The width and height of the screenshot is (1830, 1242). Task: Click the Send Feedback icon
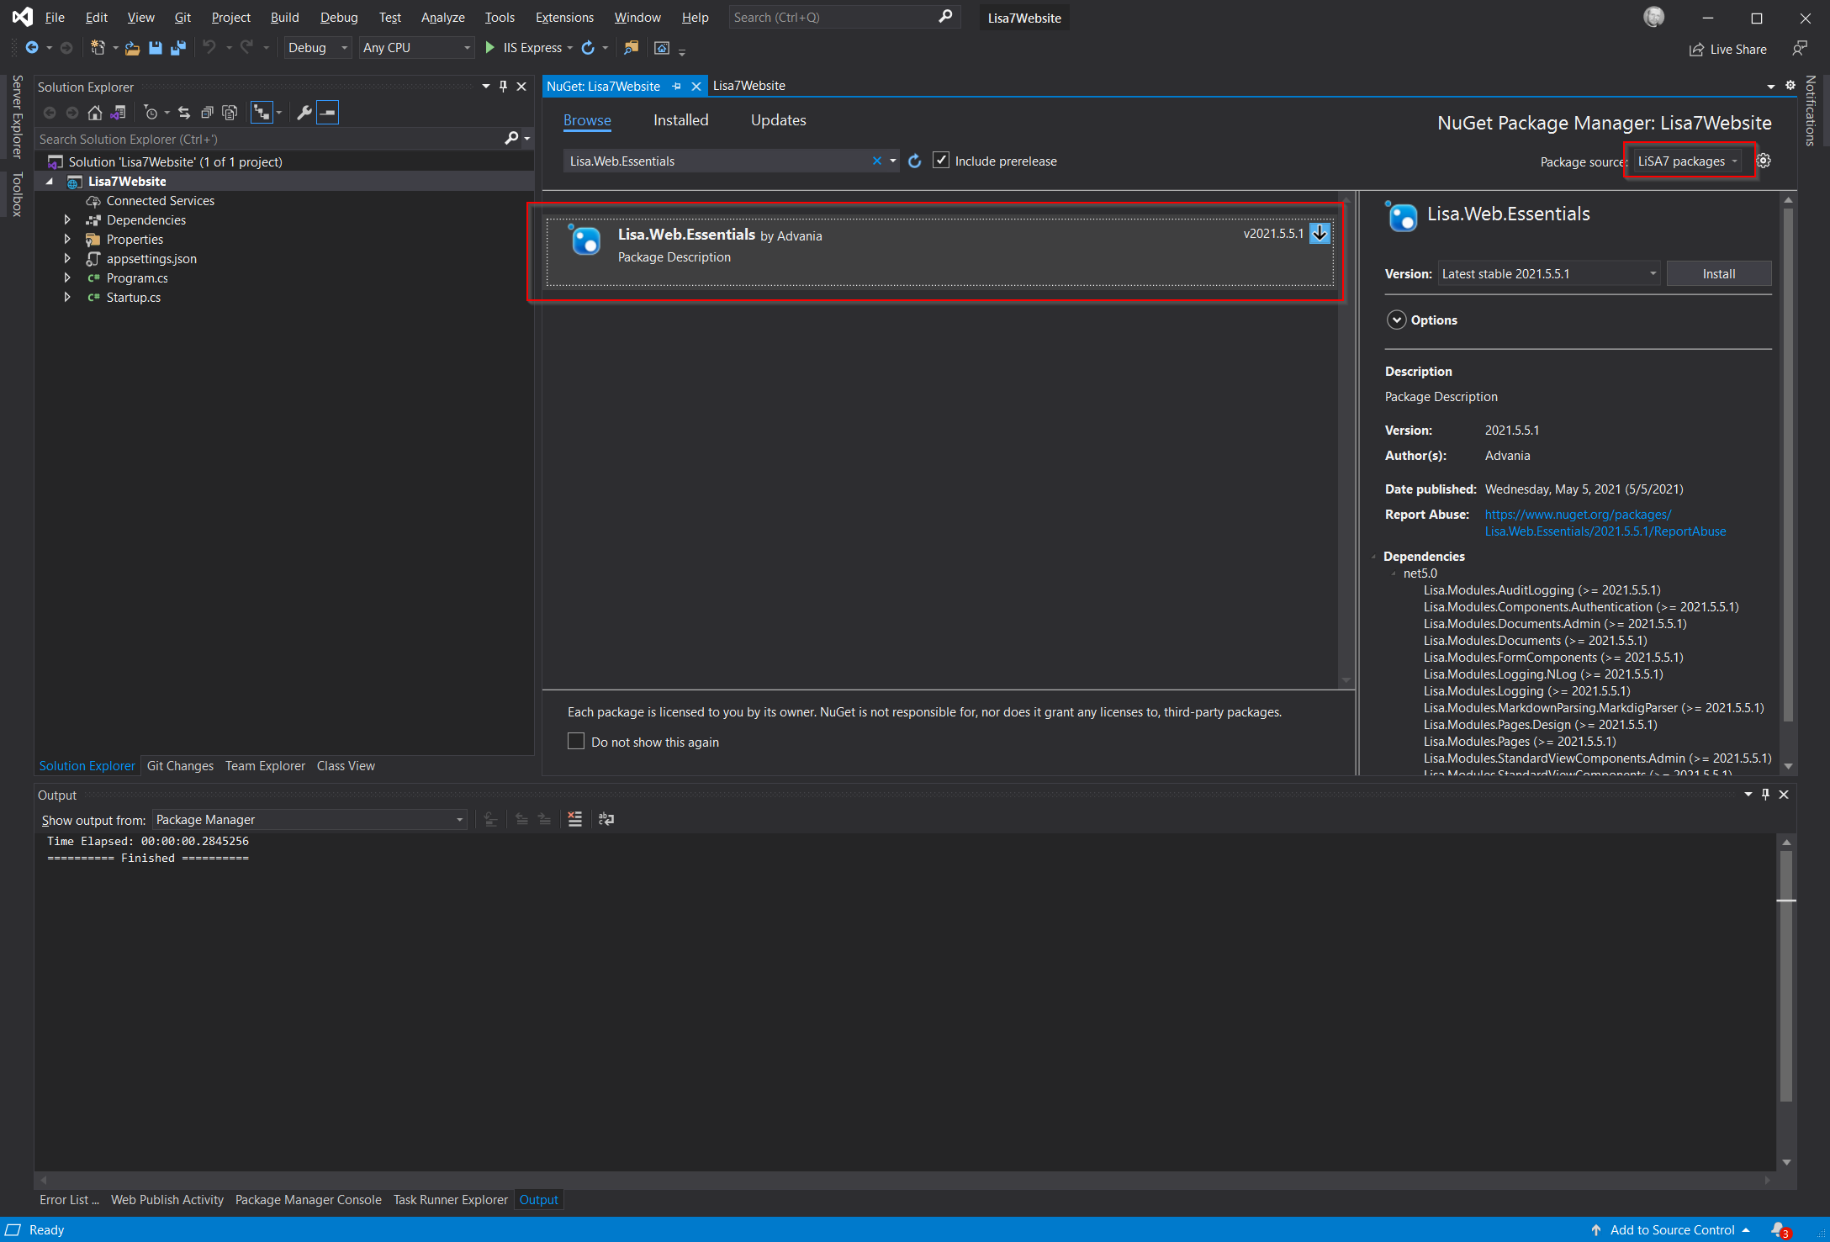pos(1800,49)
